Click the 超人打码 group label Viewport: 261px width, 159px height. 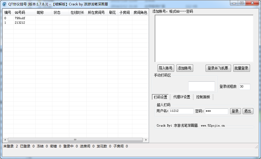click(164, 105)
